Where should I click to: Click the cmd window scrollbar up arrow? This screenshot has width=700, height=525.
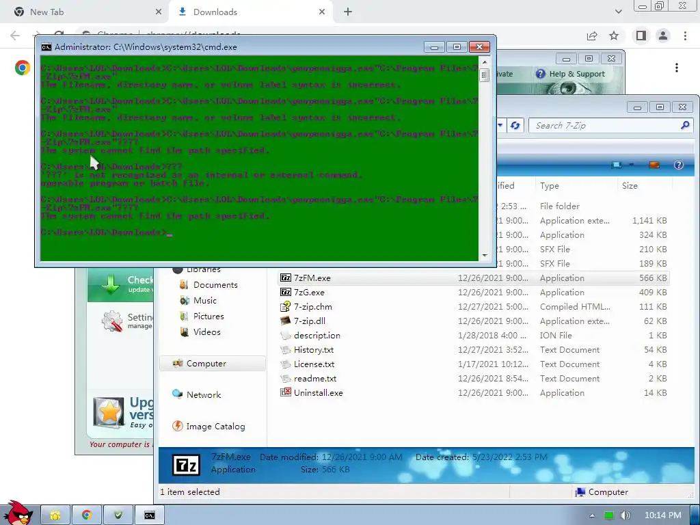click(485, 62)
